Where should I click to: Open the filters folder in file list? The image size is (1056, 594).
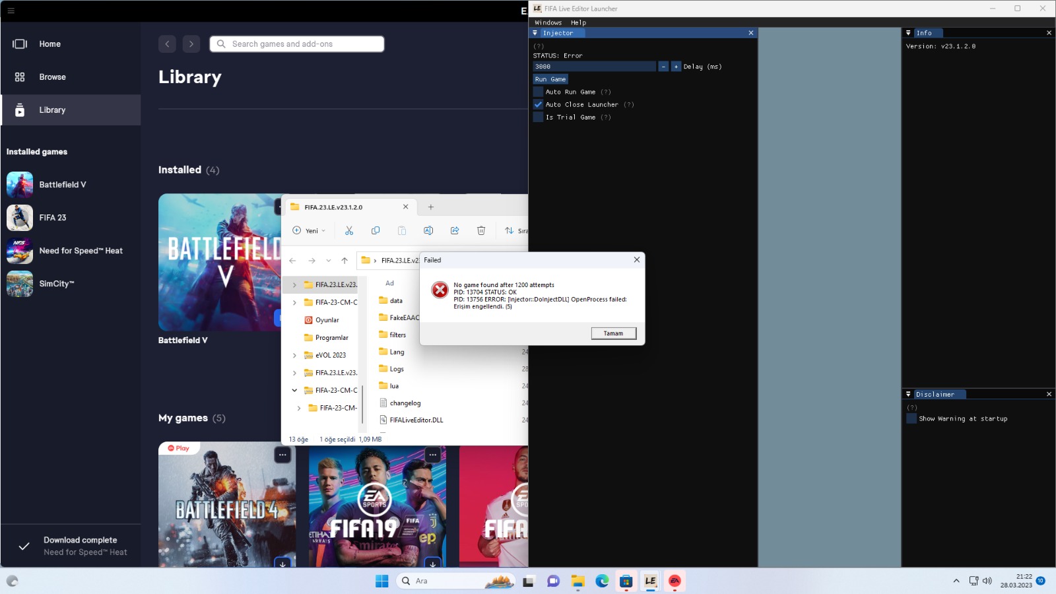pyautogui.click(x=393, y=335)
